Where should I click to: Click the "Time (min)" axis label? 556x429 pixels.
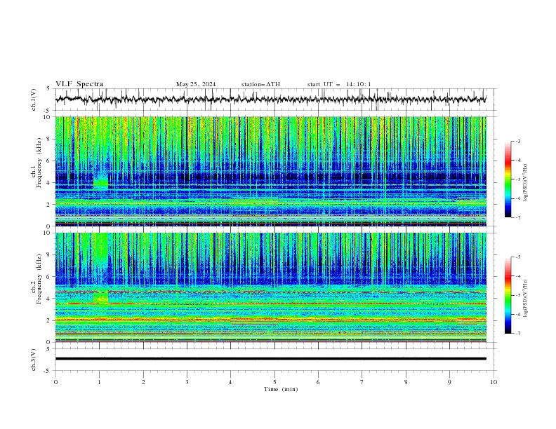[x=281, y=389]
